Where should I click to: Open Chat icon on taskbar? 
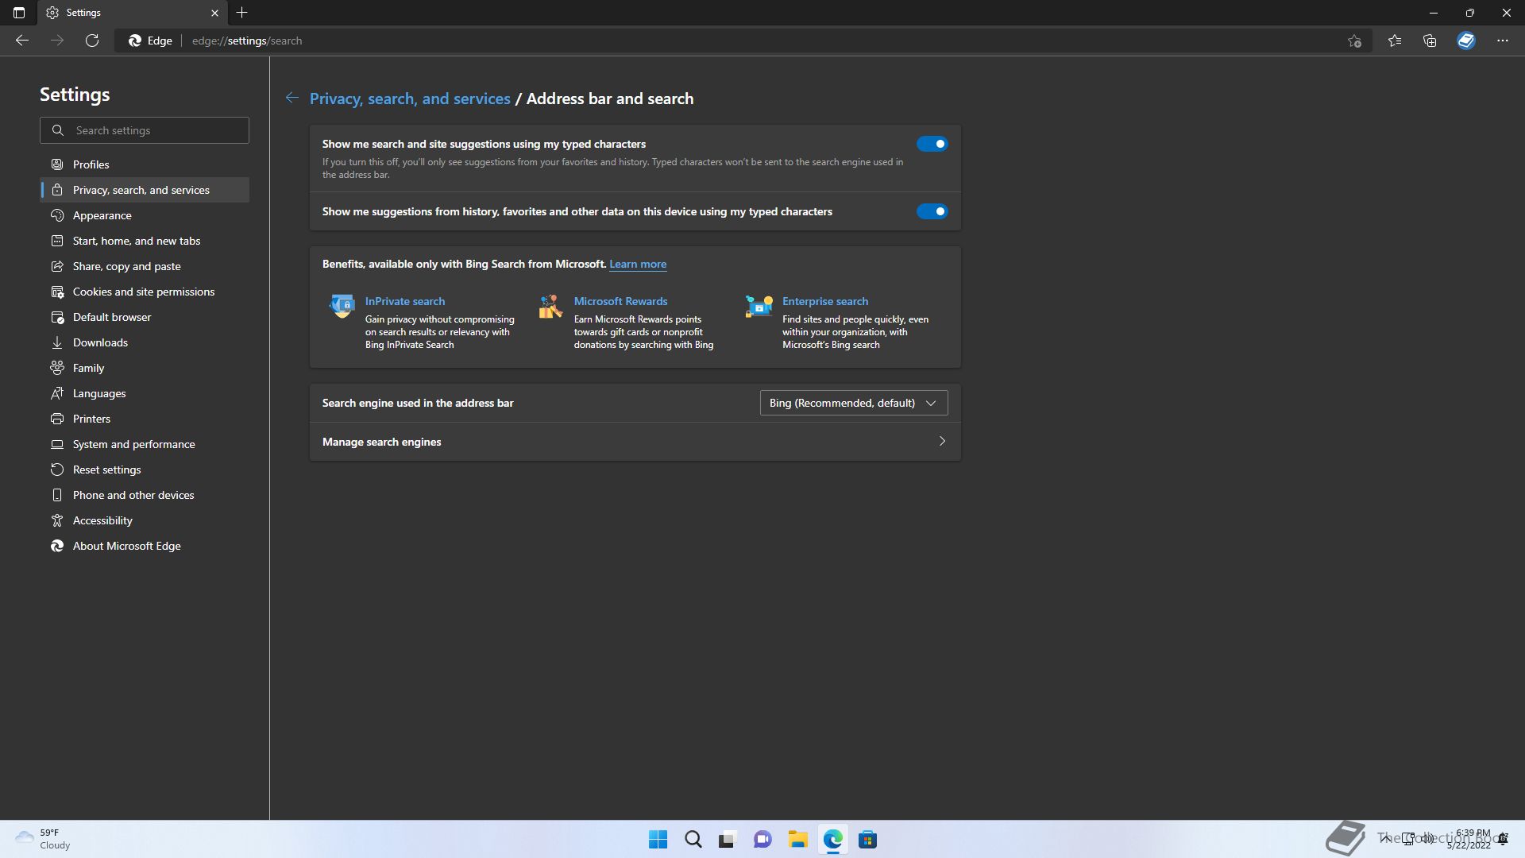(762, 840)
